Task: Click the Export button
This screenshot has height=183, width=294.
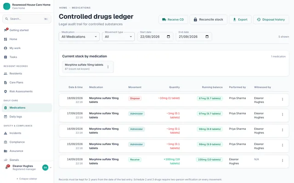Action: (x=240, y=20)
